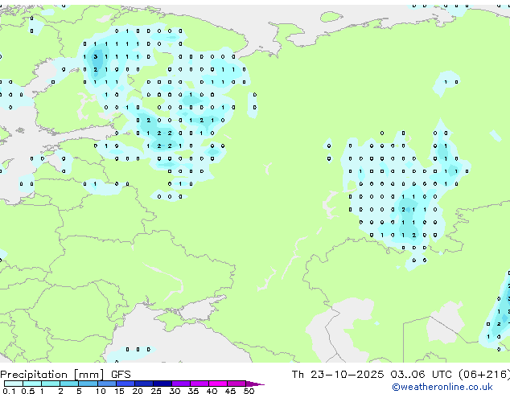
Task: Select the 2–5 mm legend color swatch
Action: click(x=69, y=384)
